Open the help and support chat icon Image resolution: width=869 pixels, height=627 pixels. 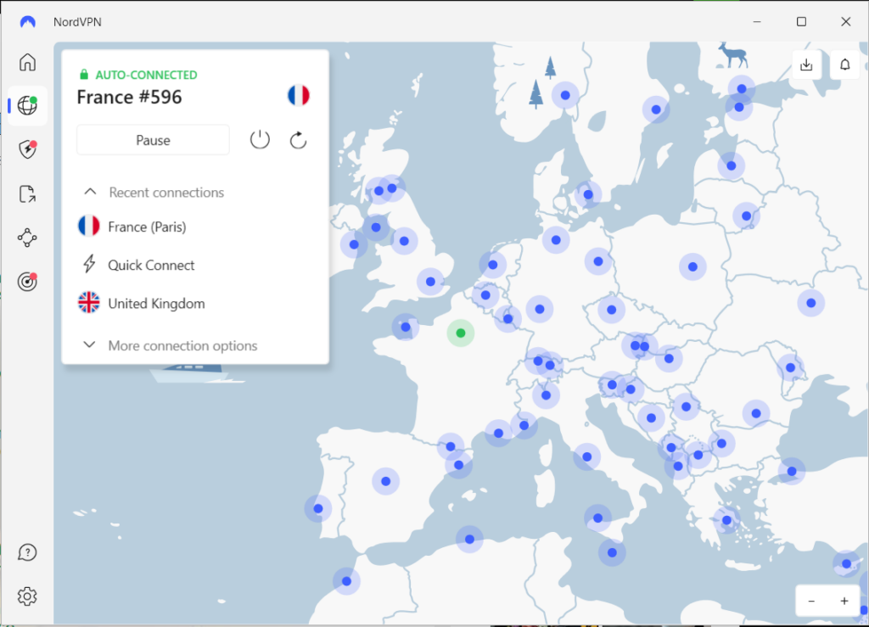(27, 552)
